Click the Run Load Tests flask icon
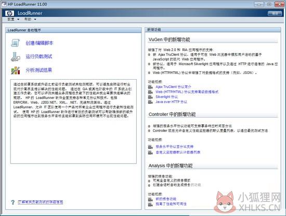Screen dimensions: 286x216 click(x=15, y=57)
